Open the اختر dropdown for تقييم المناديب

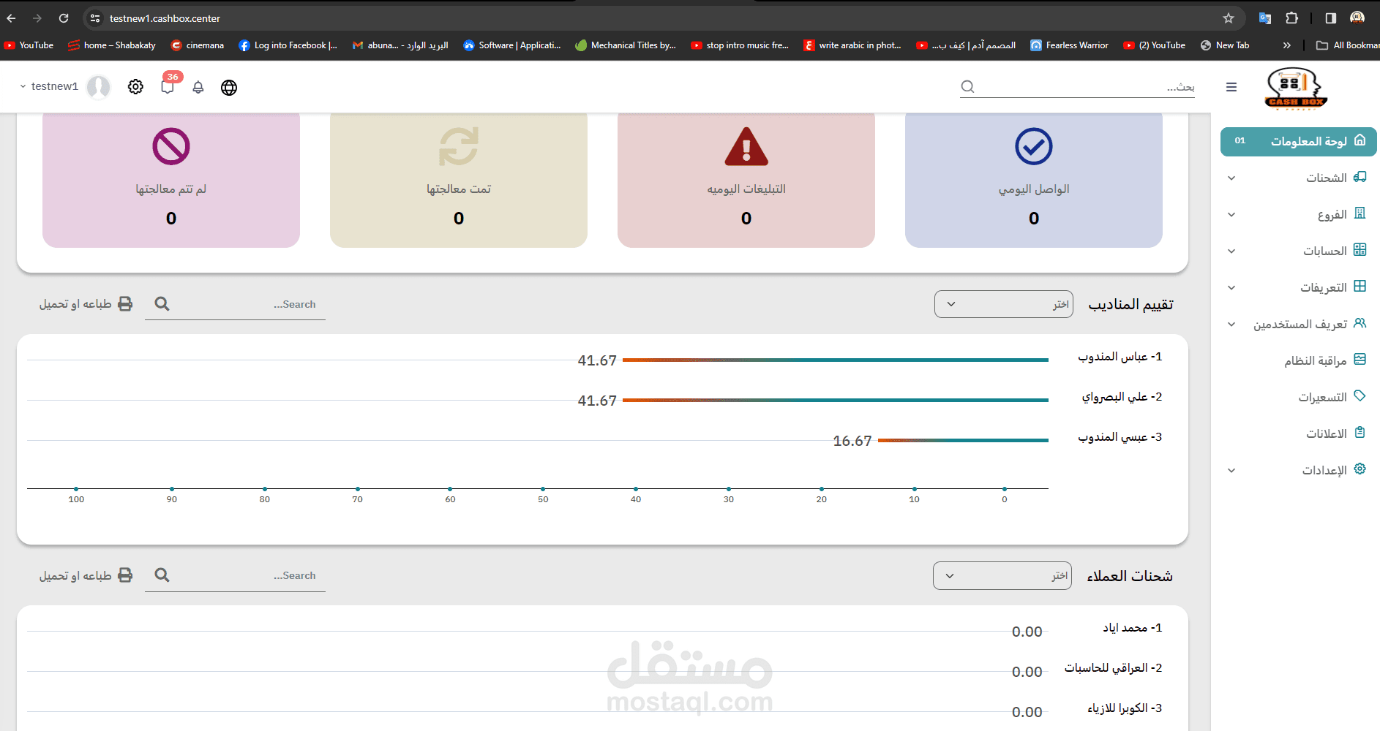click(1004, 304)
